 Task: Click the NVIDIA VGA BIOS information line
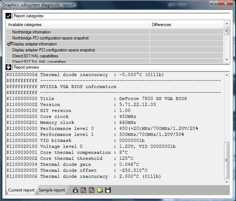pyautogui.click(x=61, y=87)
